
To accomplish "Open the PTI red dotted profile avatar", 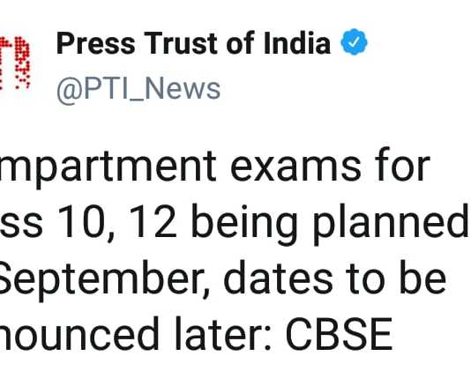I will click(15, 62).
